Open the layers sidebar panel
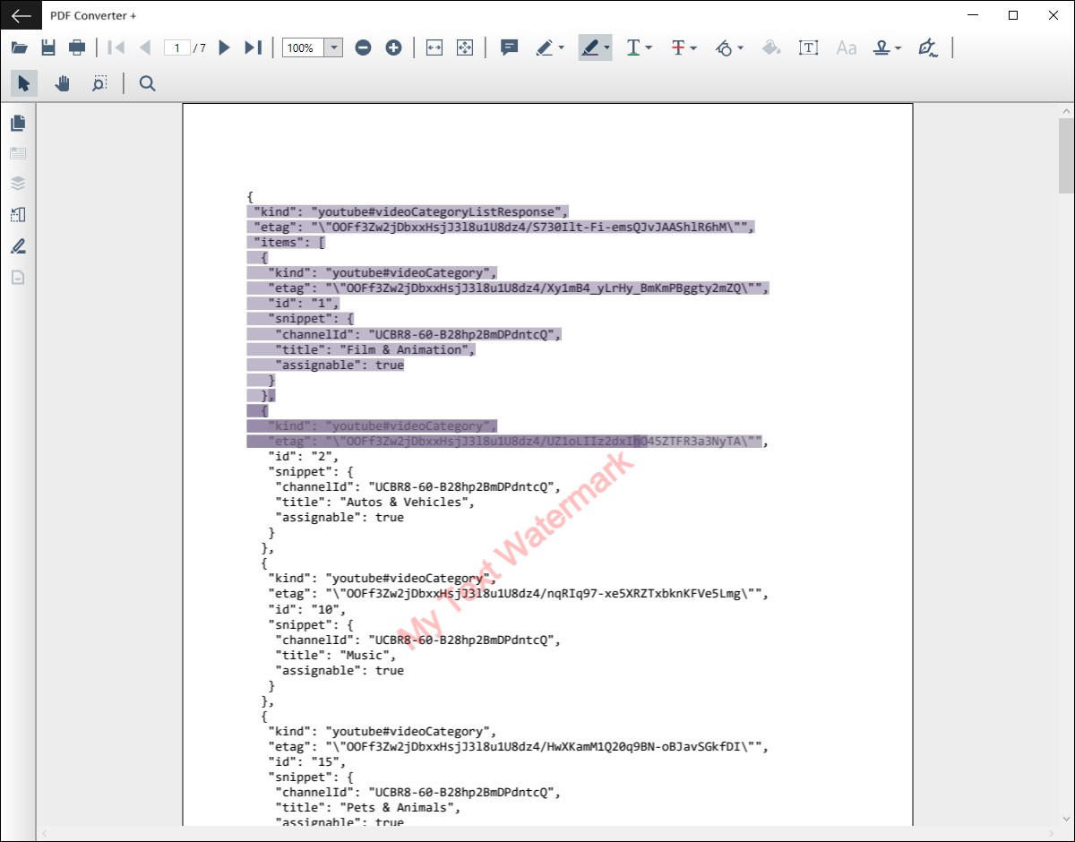1075x842 pixels. (x=18, y=184)
